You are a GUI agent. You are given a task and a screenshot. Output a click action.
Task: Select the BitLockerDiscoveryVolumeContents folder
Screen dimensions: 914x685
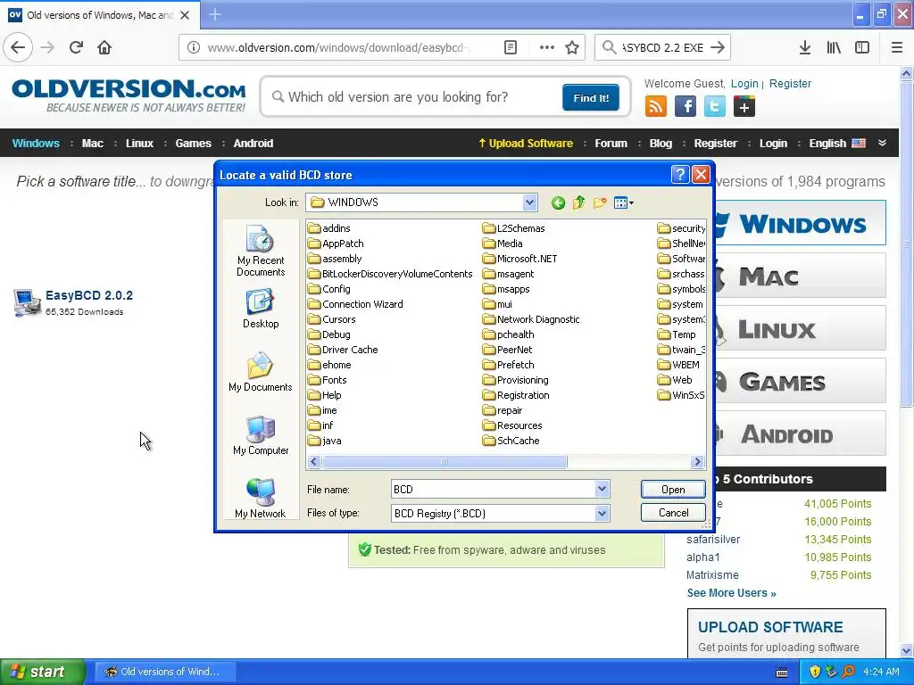pos(390,274)
